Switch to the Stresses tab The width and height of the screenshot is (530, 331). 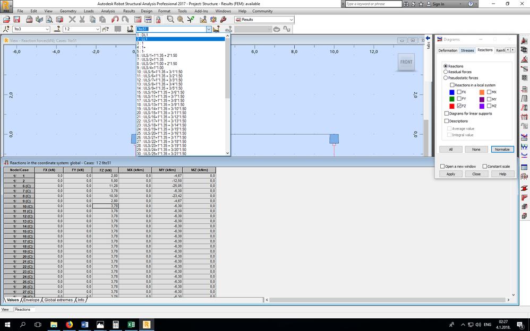coord(467,50)
